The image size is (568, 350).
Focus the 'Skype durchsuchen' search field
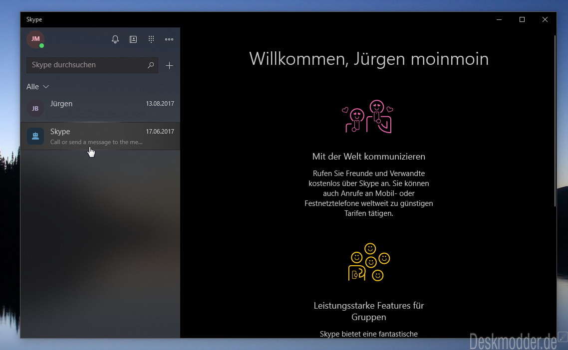pyautogui.click(x=92, y=65)
